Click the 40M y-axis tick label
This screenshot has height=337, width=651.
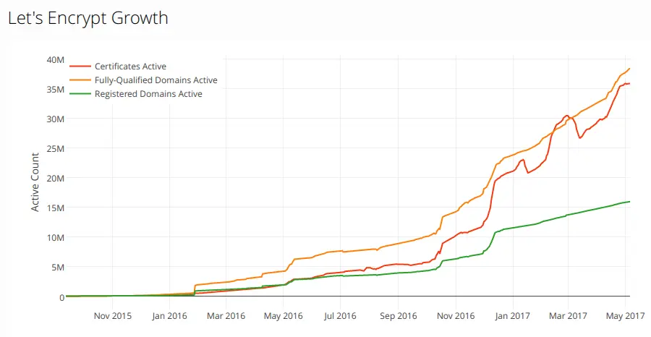pyautogui.click(x=56, y=60)
